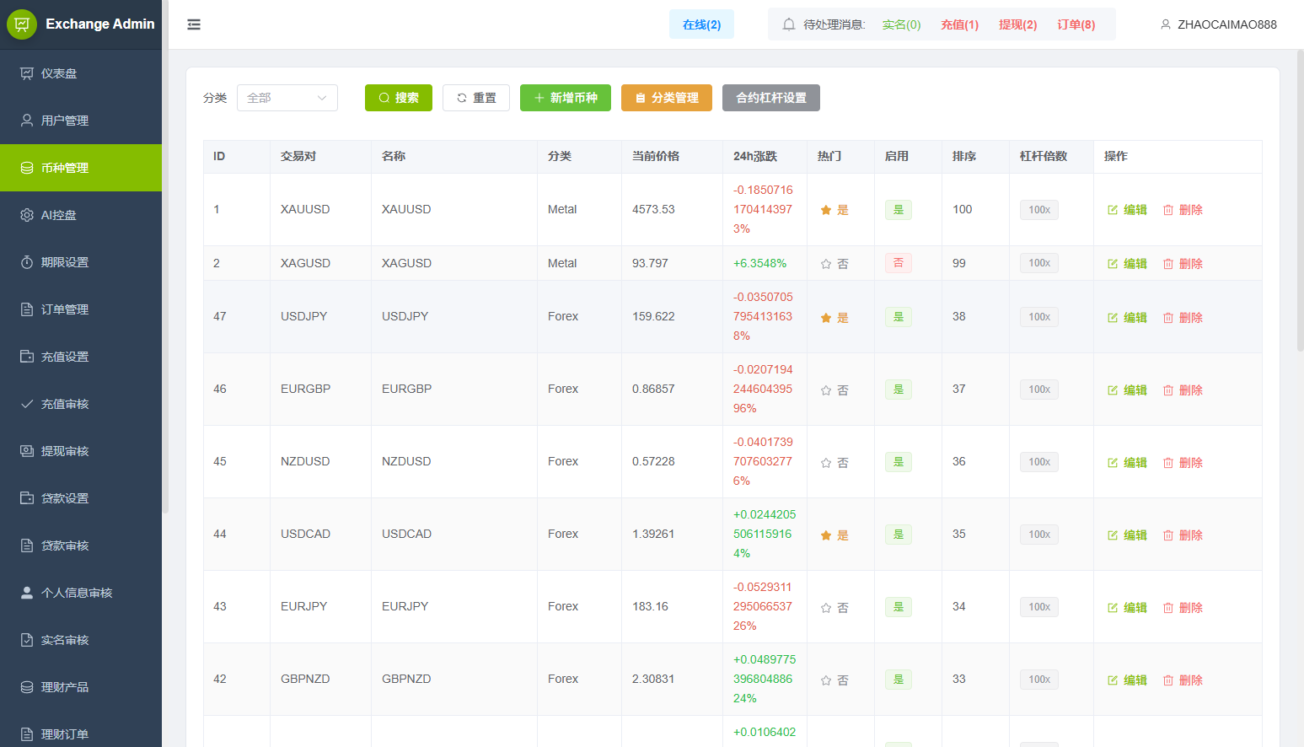Toggle the hot star for XAGUSD
The width and height of the screenshot is (1304, 747).
[x=826, y=264]
